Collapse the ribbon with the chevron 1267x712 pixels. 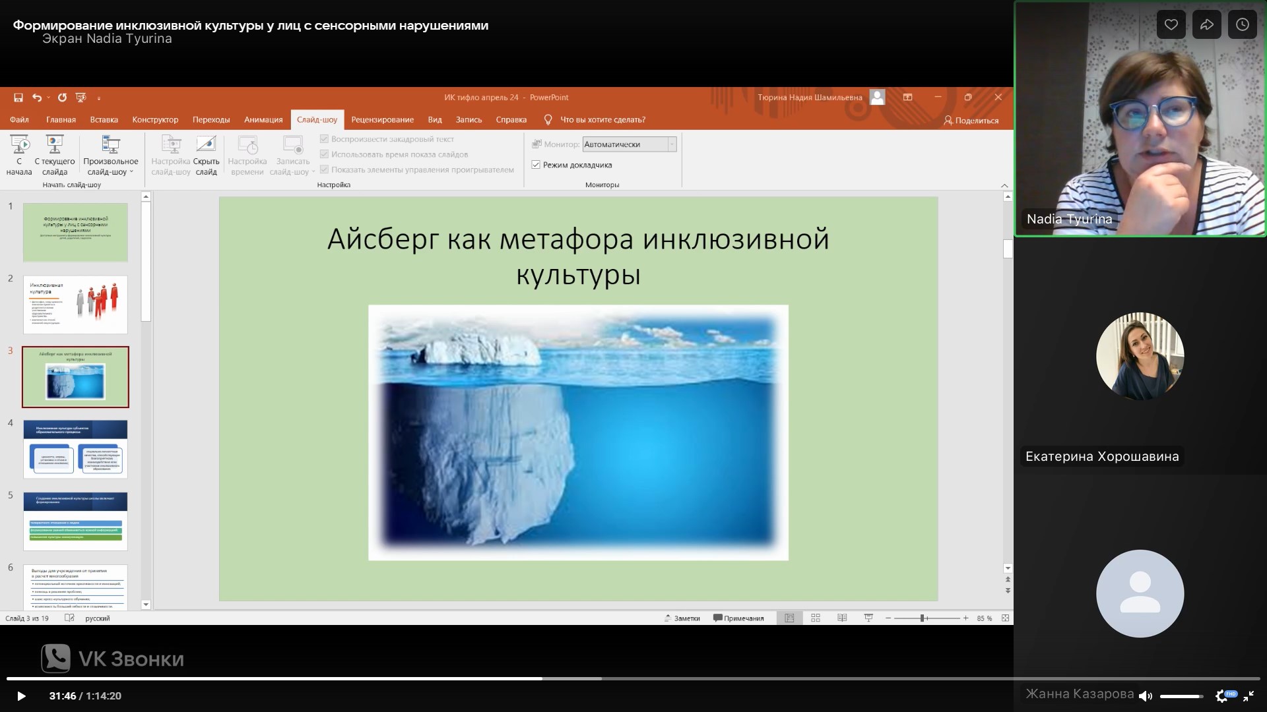click(x=1004, y=185)
